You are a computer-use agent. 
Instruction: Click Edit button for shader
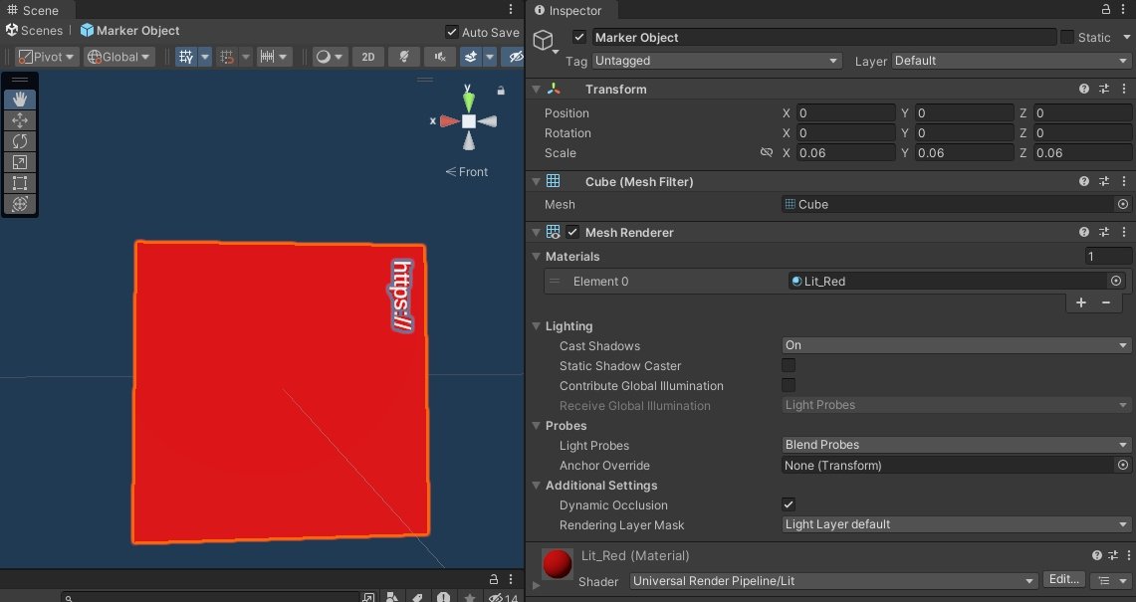(x=1064, y=579)
